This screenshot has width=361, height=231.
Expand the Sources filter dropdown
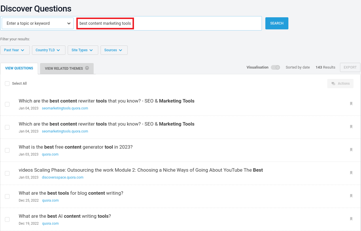[114, 50]
